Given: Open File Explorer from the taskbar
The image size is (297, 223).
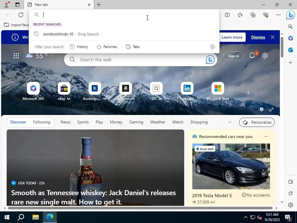Looking at the screenshot, I should [x=35, y=217].
